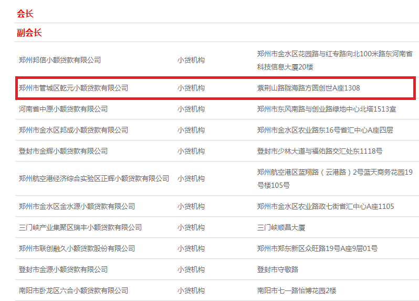419x301 pixels.
Task: Click 小贷机构 in the 登封市金源 row
Action: pos(191,269)
